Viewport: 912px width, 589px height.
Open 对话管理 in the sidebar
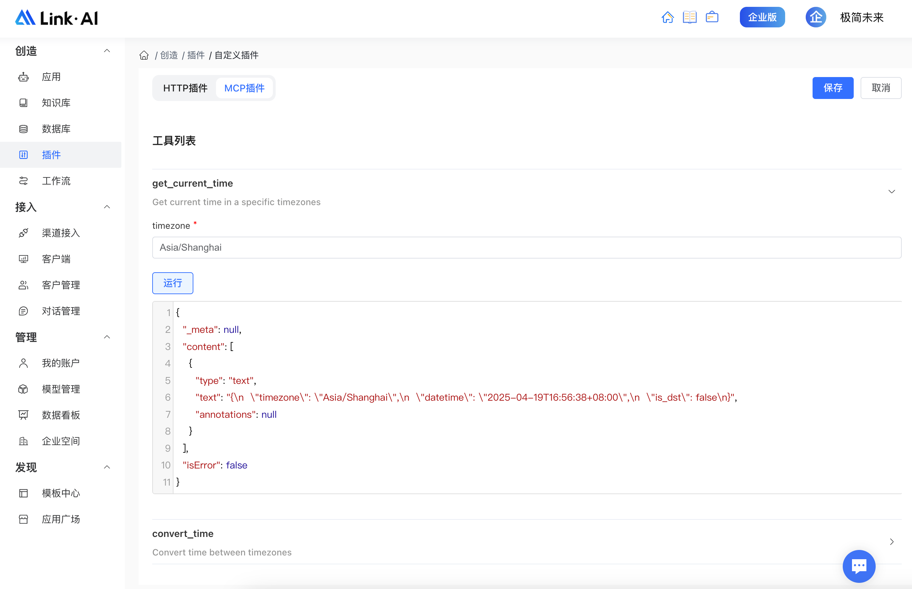point(60,311)
